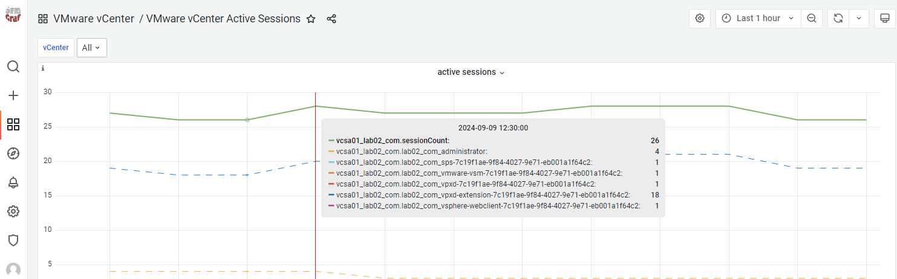Viewport: 897px width, 279px height.
Task: Click the VMware vCenter Active Sessions title
Action: 223,19
